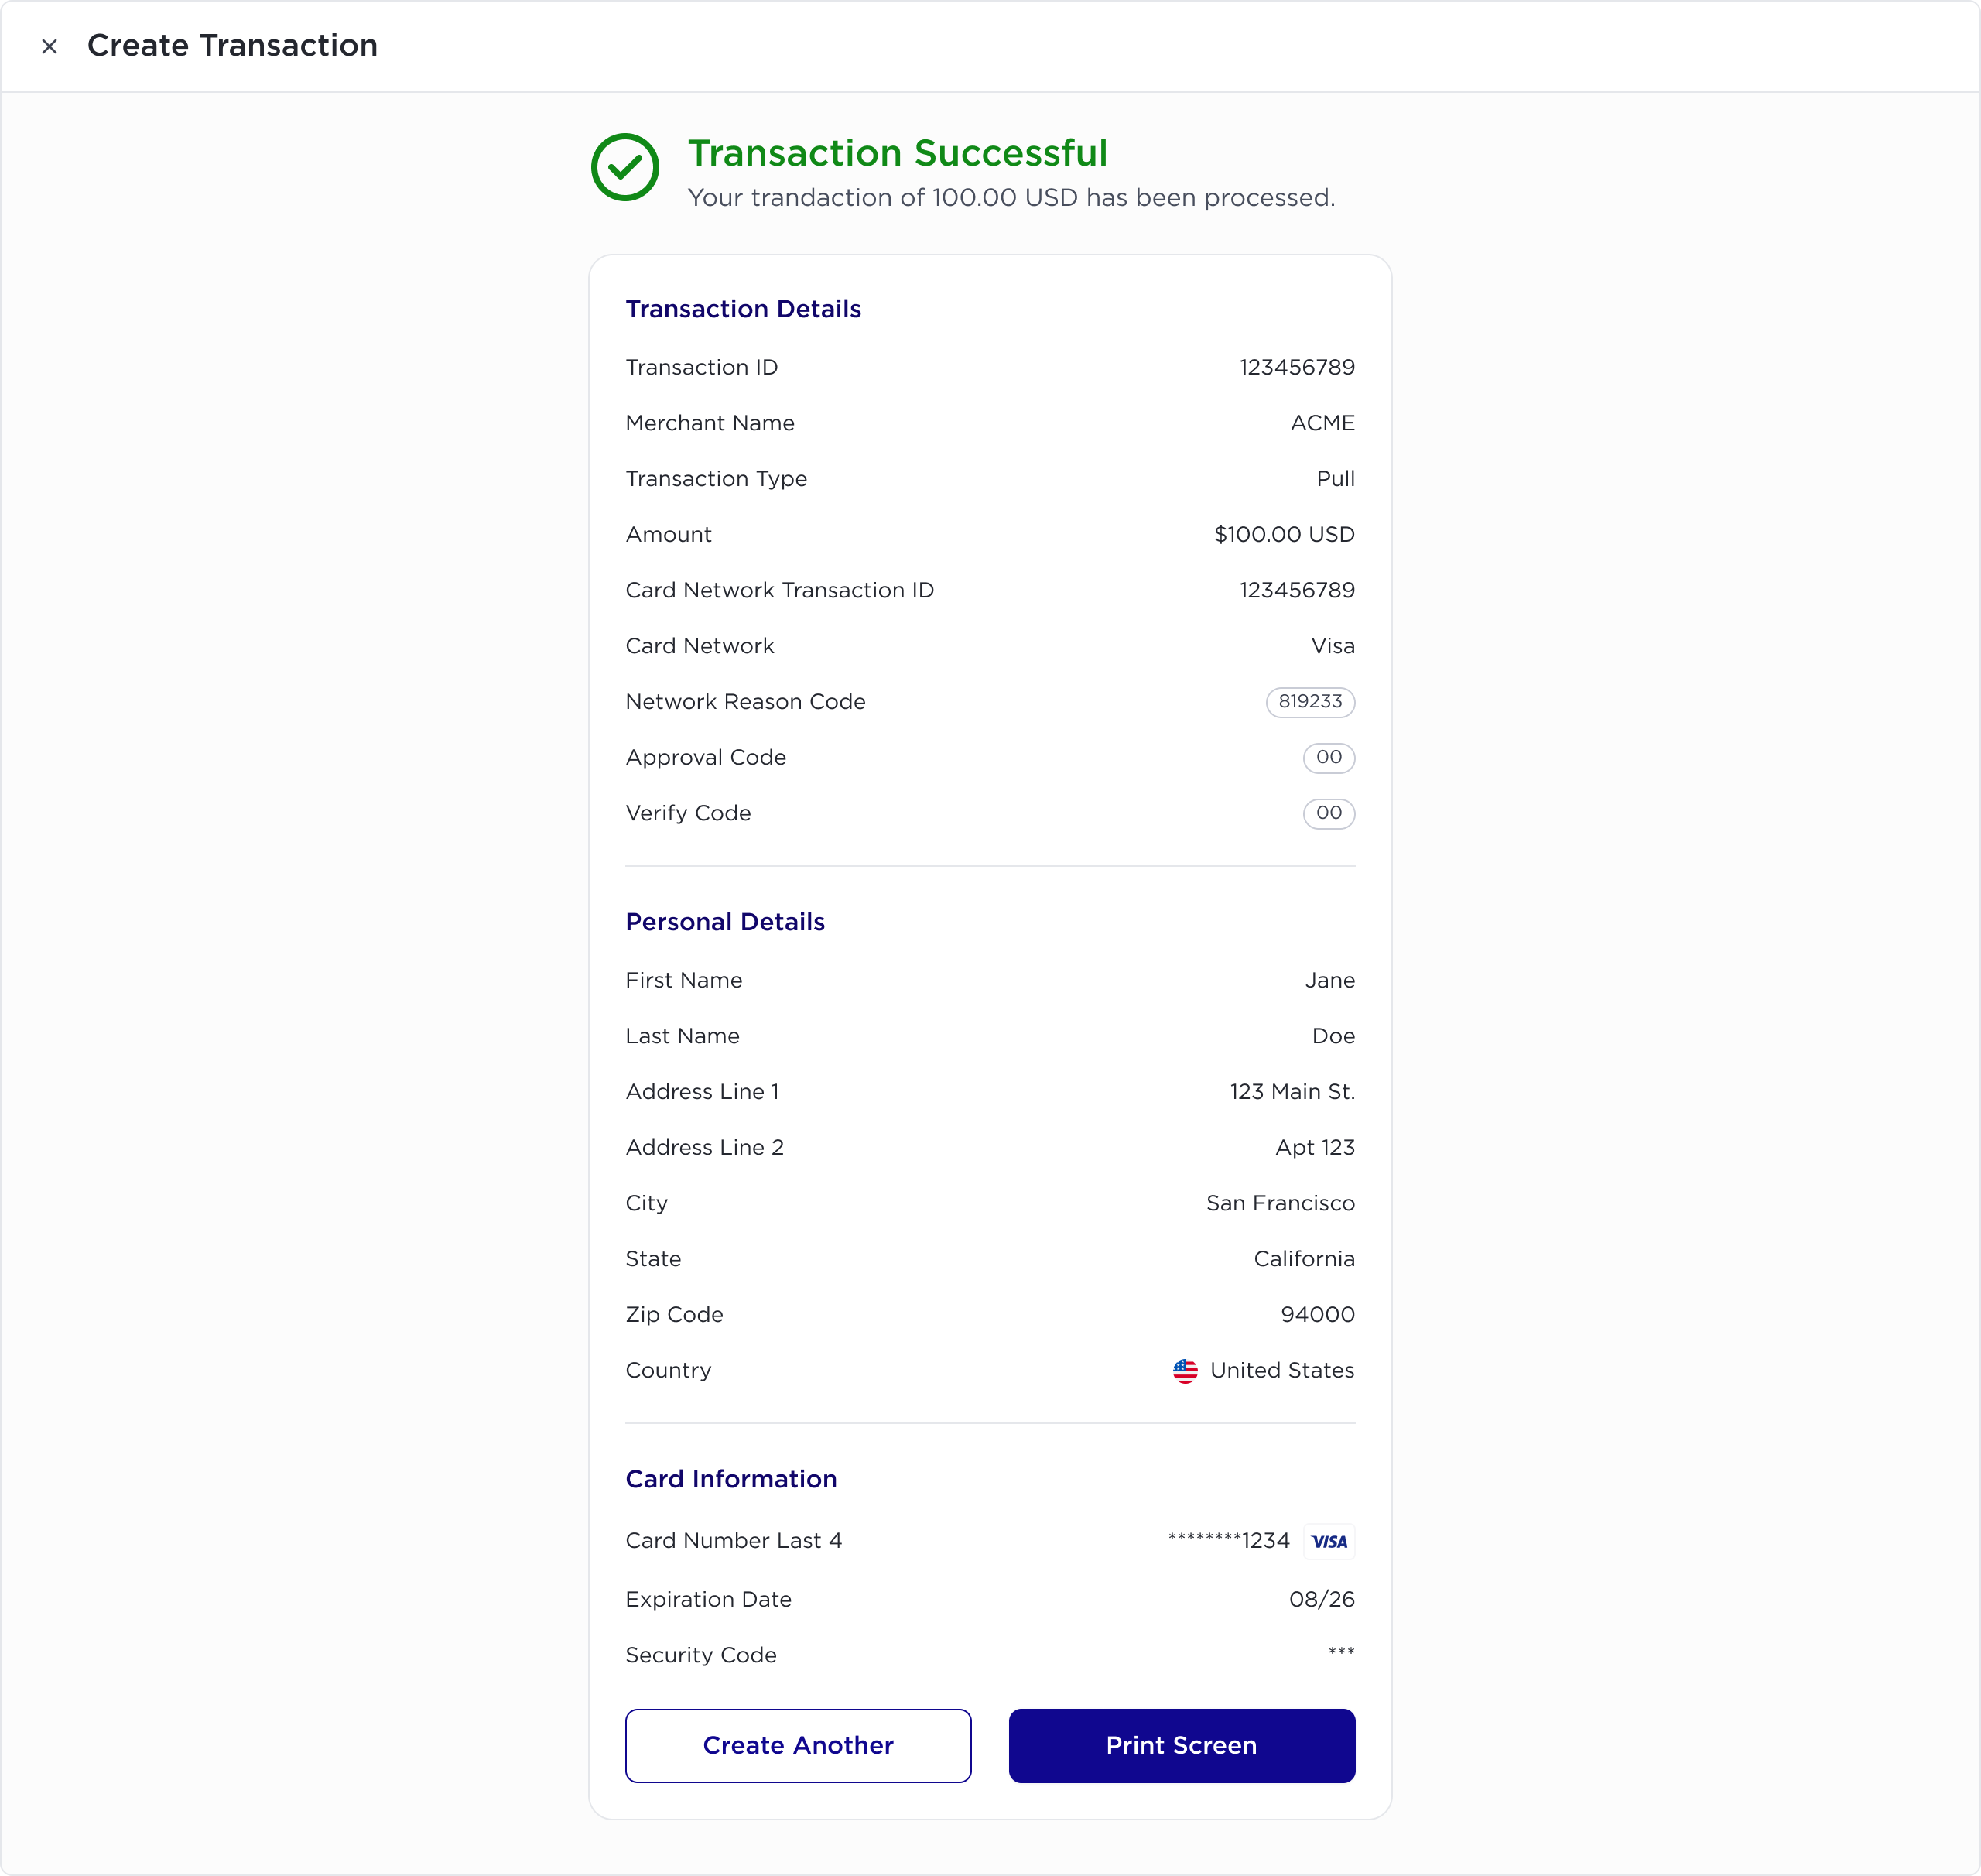Select the masked card number ending 1234
Viewport: 1981px width, 1876px height.
tap(1228, 1540)
